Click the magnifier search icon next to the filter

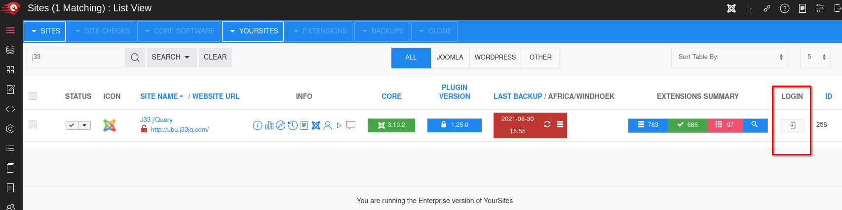[x=135, y=58]
